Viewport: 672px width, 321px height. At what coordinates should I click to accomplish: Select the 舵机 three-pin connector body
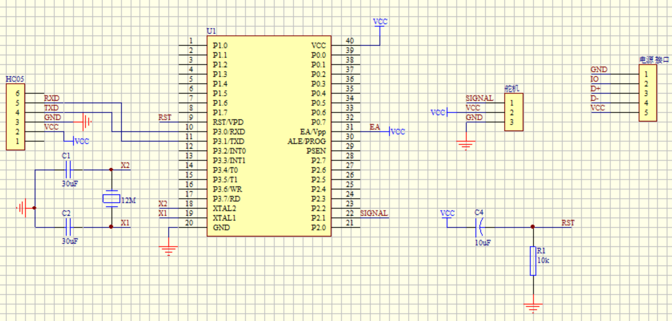click(x=514, y=112)
